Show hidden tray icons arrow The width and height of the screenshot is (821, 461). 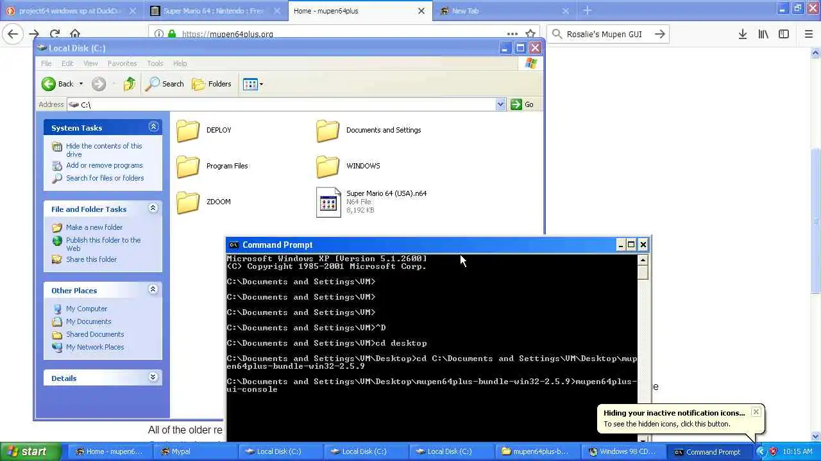[x=761, y=451]
